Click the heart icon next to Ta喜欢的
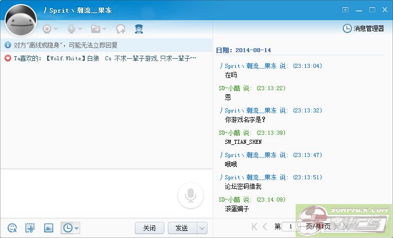 tap(8, 58)
